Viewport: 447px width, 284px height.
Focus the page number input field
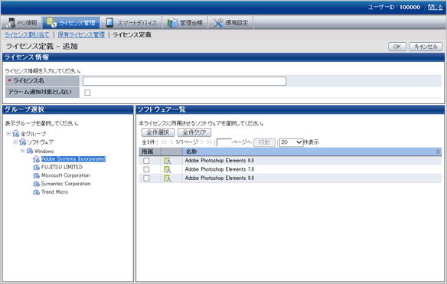click(x=224, y=142)
